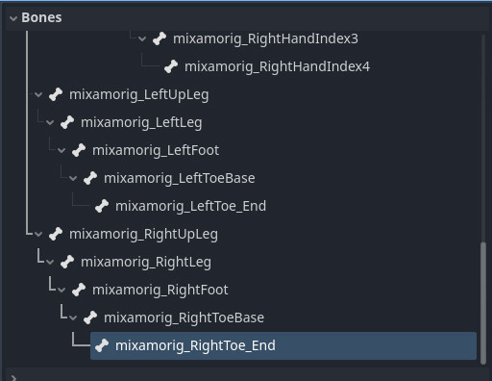Collapse the mixamorig_RightUpLeg branch
The image size is (492, 381).
coord(38,234)
